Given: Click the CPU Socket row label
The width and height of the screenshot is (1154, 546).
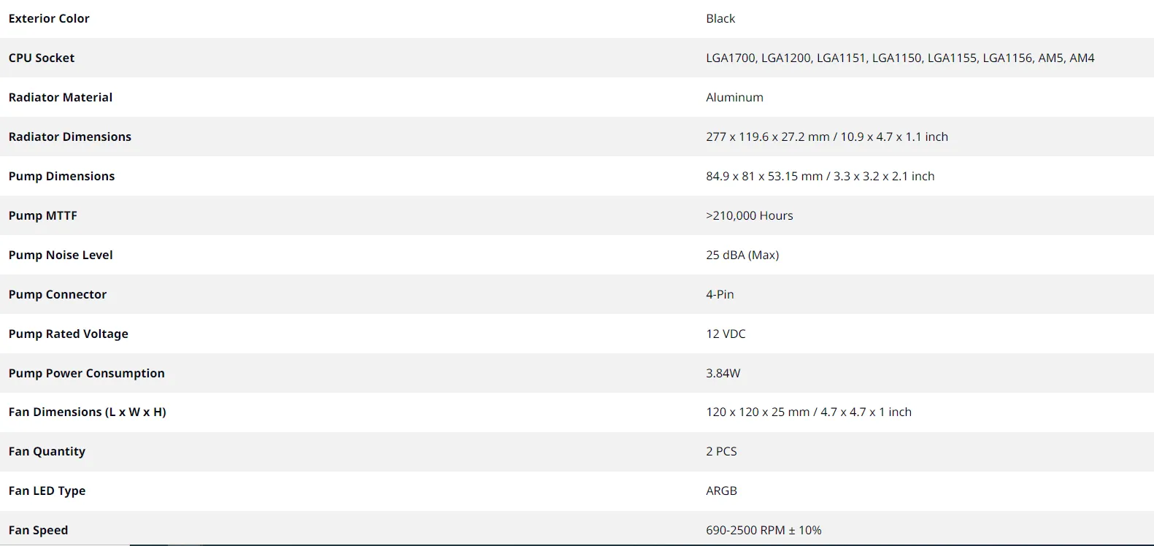Looking at the screenshot, I should [42, 58].
